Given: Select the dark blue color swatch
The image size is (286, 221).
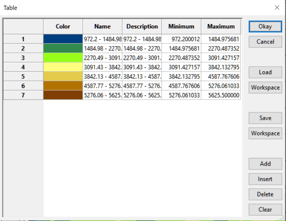Looking at the screenshot, I should click(x=63, y=39).
